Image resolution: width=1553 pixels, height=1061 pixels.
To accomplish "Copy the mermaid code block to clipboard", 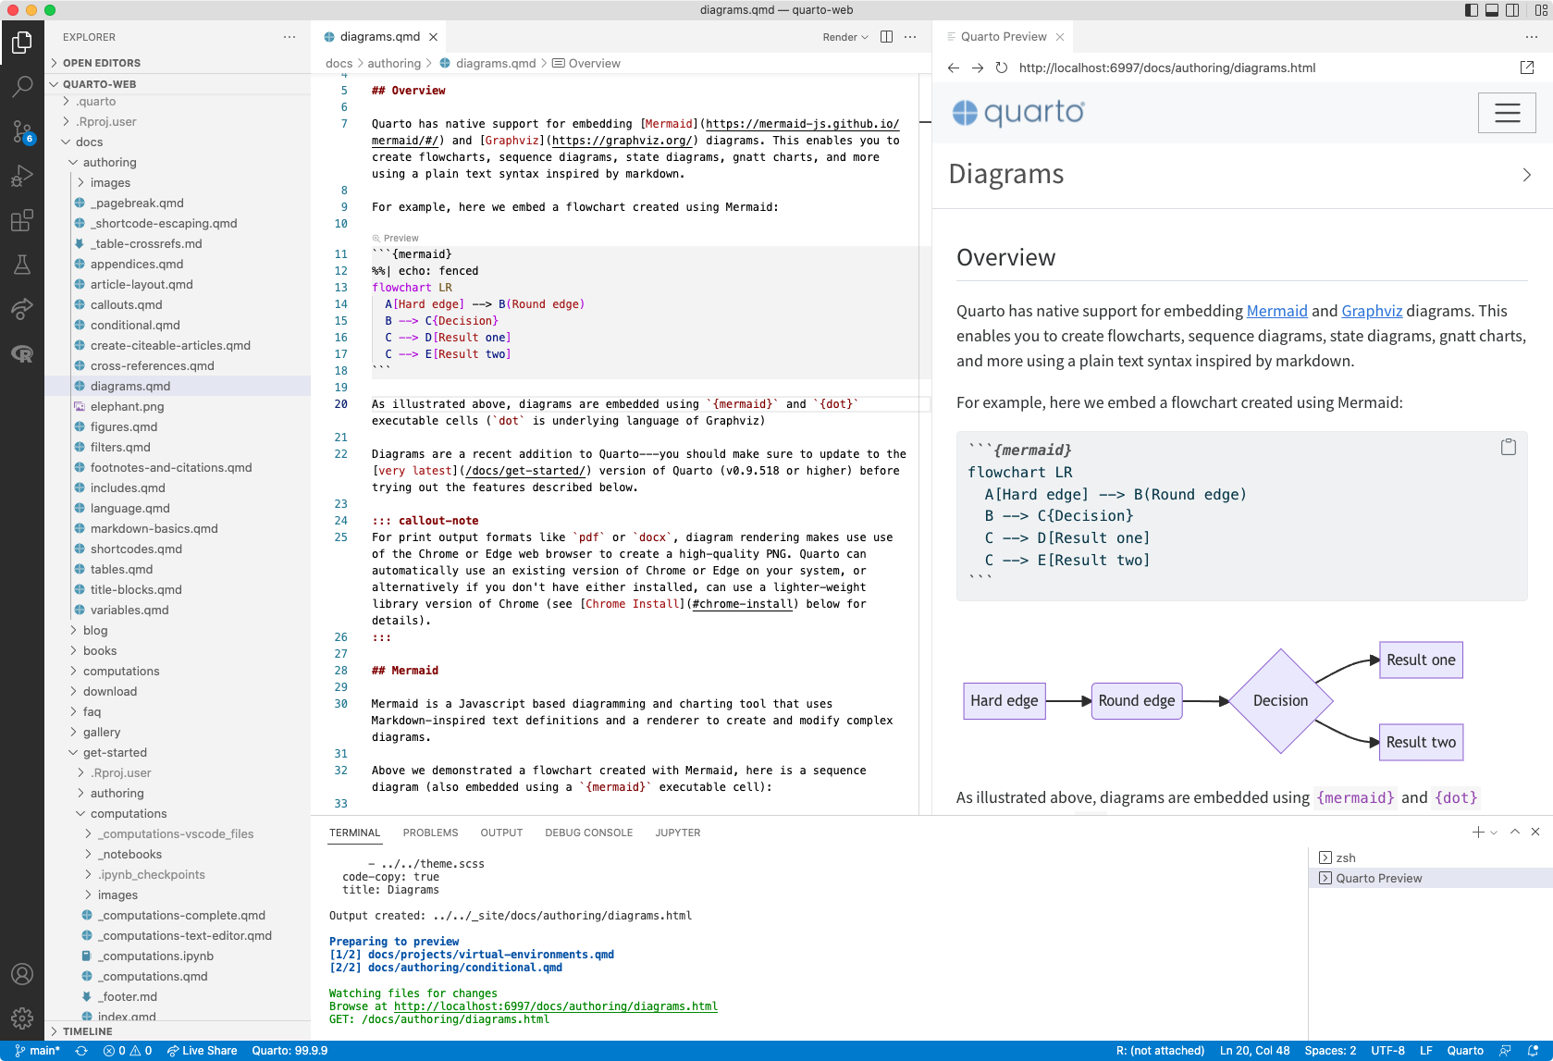I will coord(1508,447).
